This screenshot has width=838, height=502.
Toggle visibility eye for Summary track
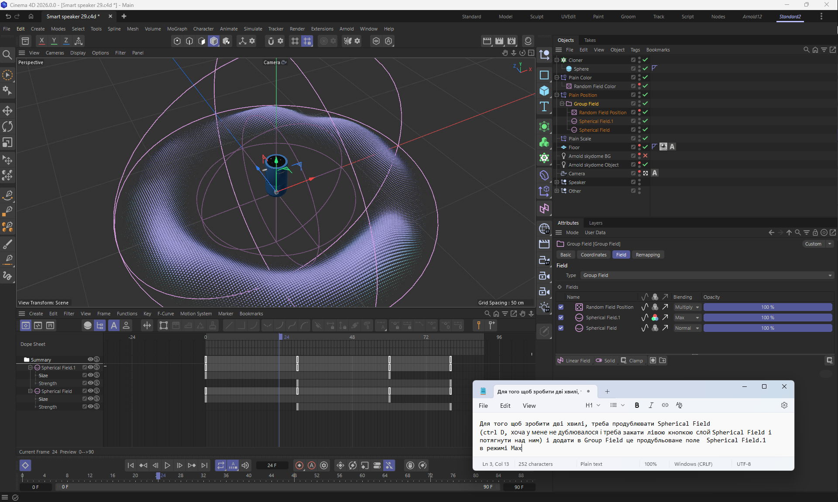[90, 359]
